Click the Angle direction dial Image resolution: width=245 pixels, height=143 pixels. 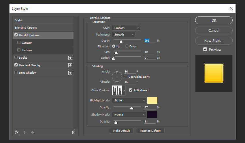click(x=117, y=77)
